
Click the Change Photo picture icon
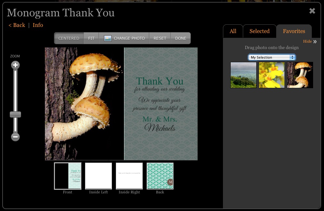(x=108, y=38)
